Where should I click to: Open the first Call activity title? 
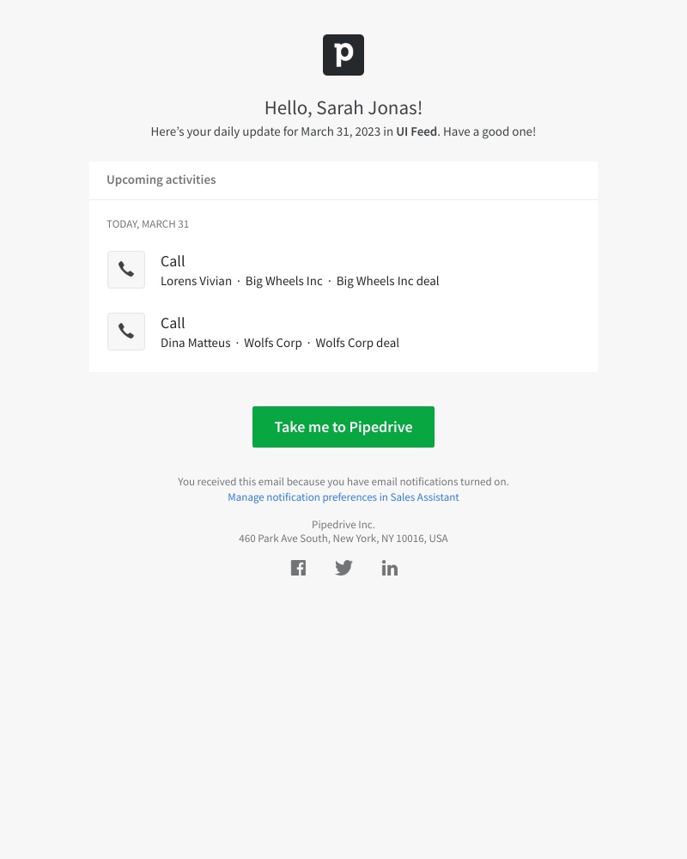pos(173,261)
